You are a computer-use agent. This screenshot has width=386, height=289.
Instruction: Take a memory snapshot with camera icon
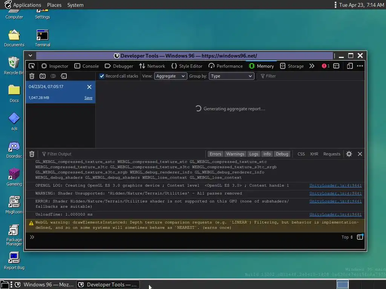[43, 76]
